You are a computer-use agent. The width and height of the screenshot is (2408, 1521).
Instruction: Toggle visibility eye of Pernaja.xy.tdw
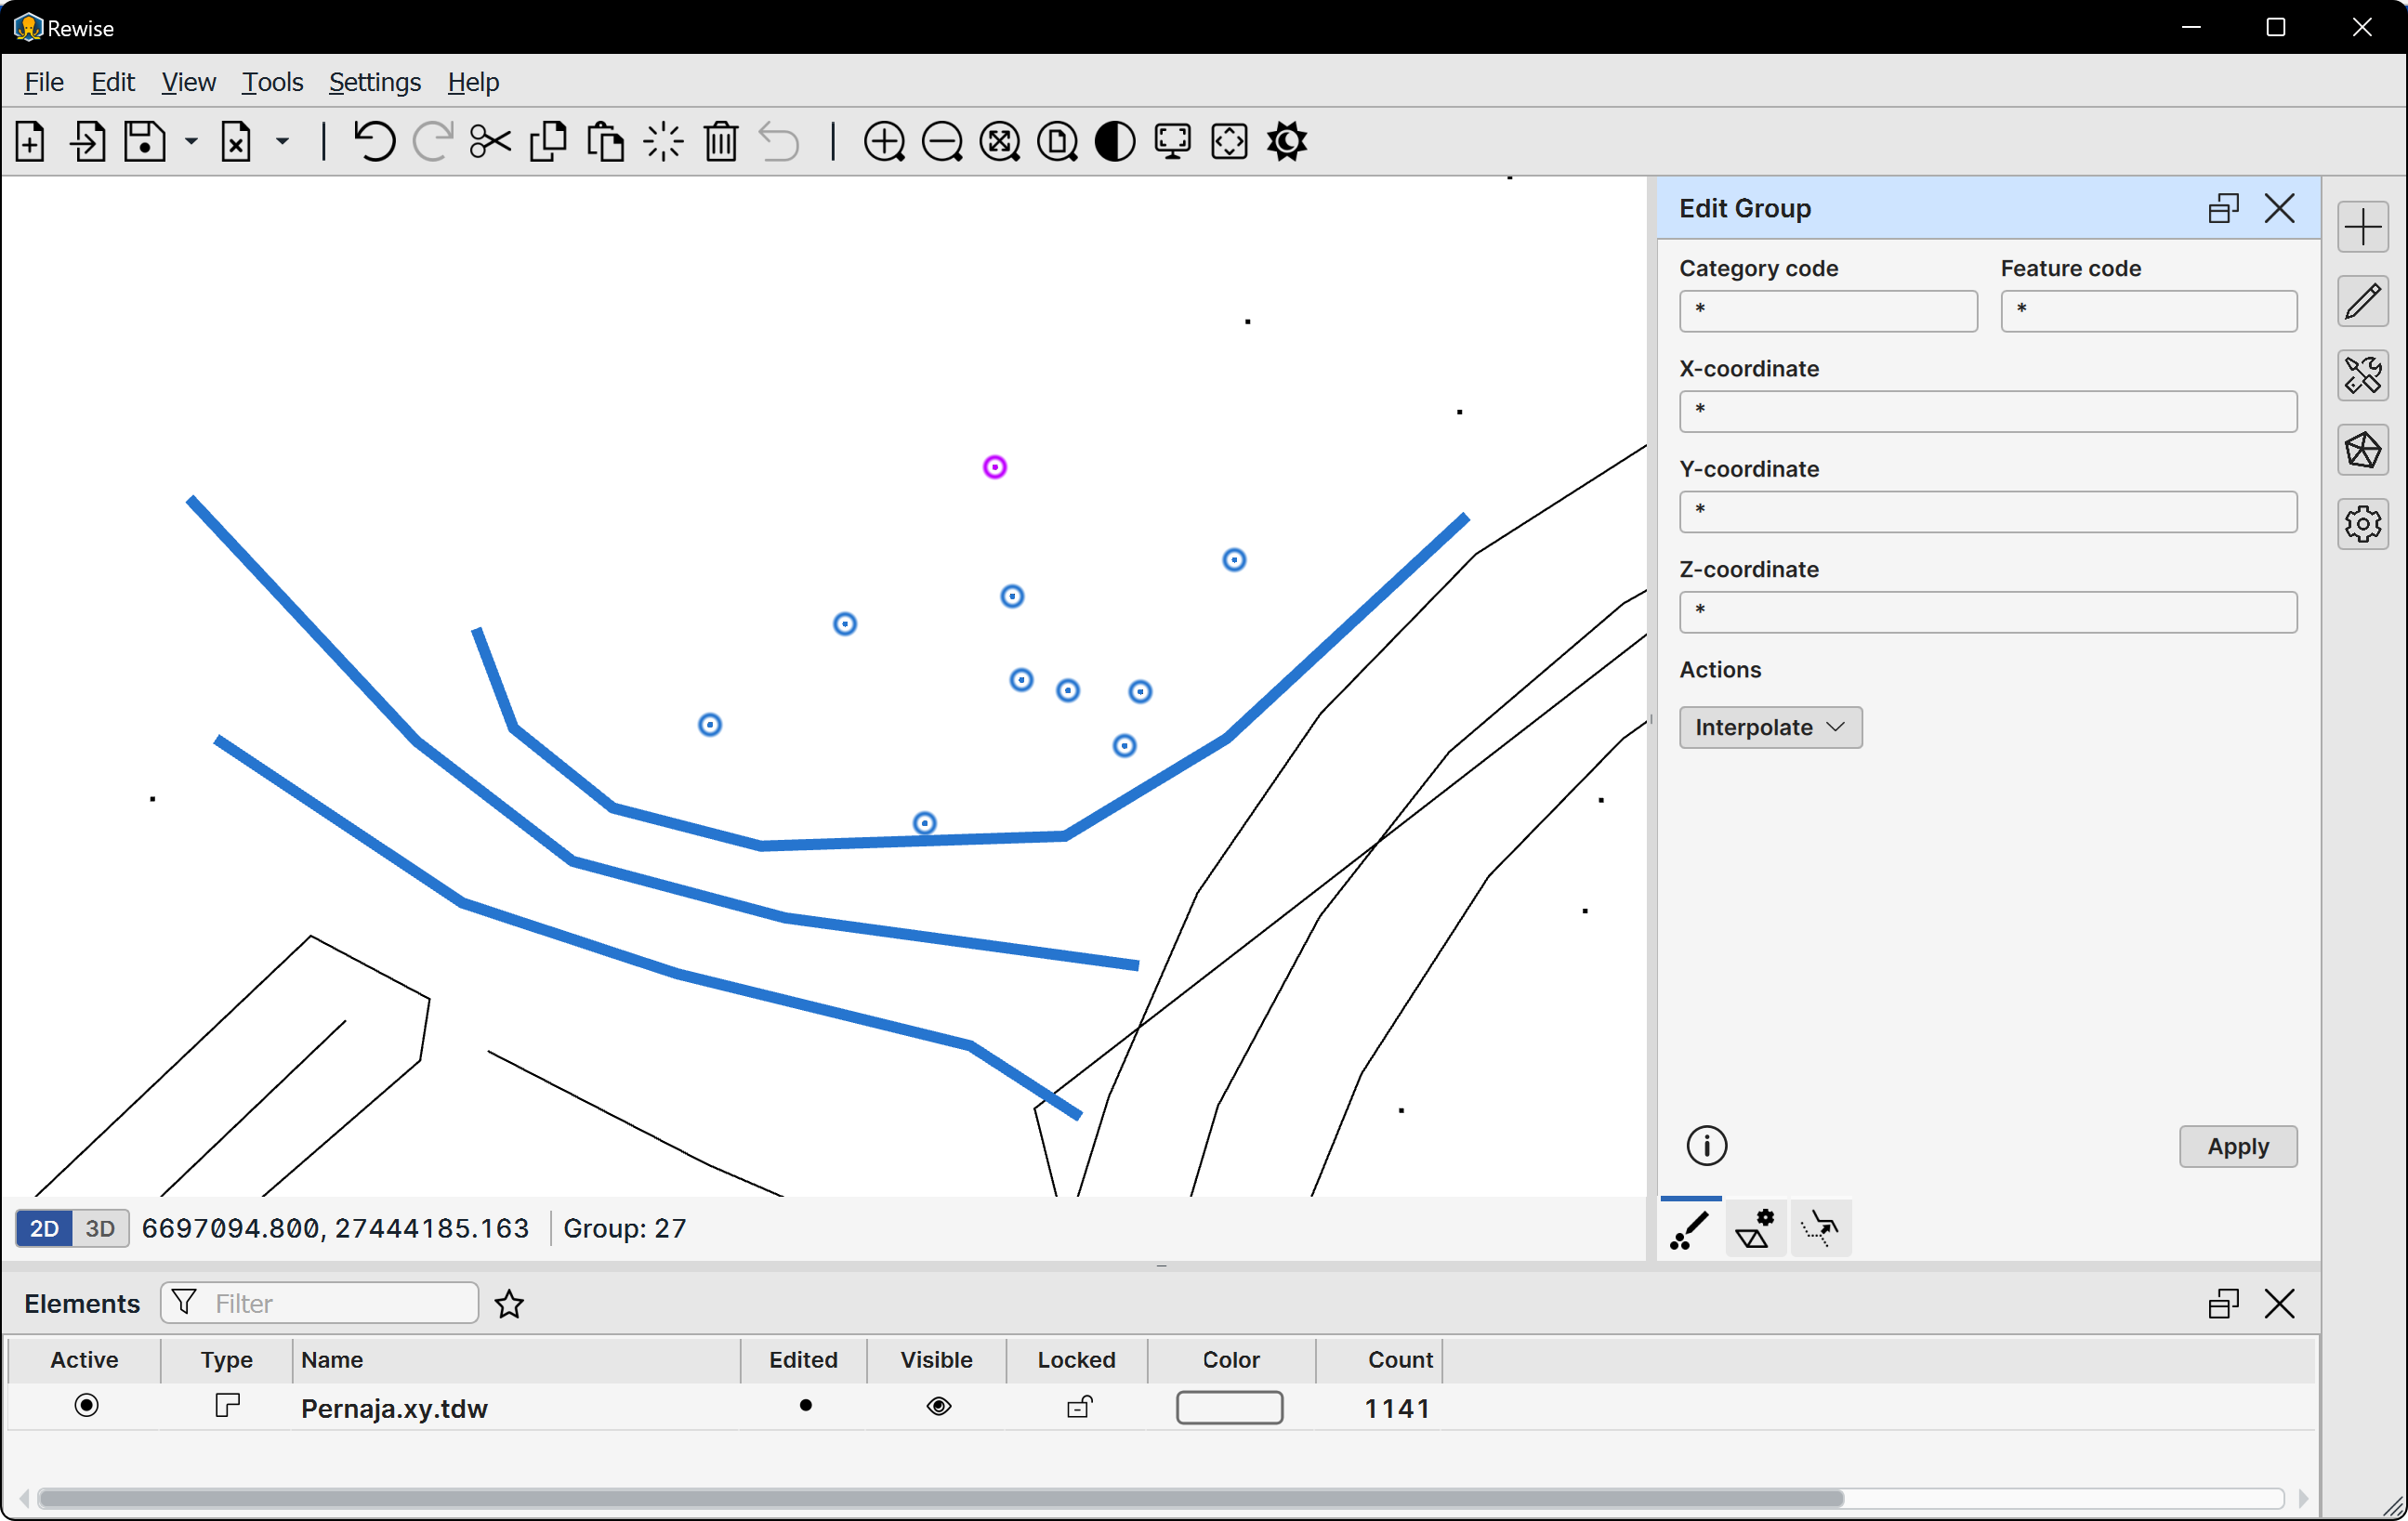point(938,1407)
